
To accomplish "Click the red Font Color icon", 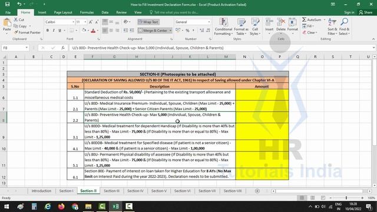I will [93, 31].
